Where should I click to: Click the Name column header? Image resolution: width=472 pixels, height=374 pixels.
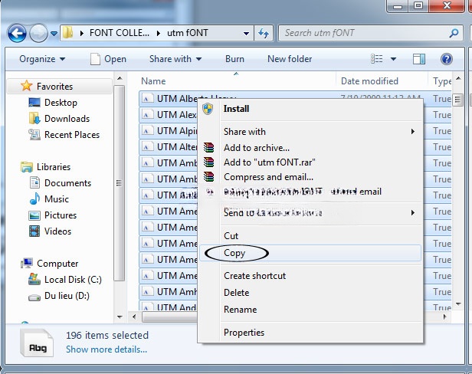point(153,81)
